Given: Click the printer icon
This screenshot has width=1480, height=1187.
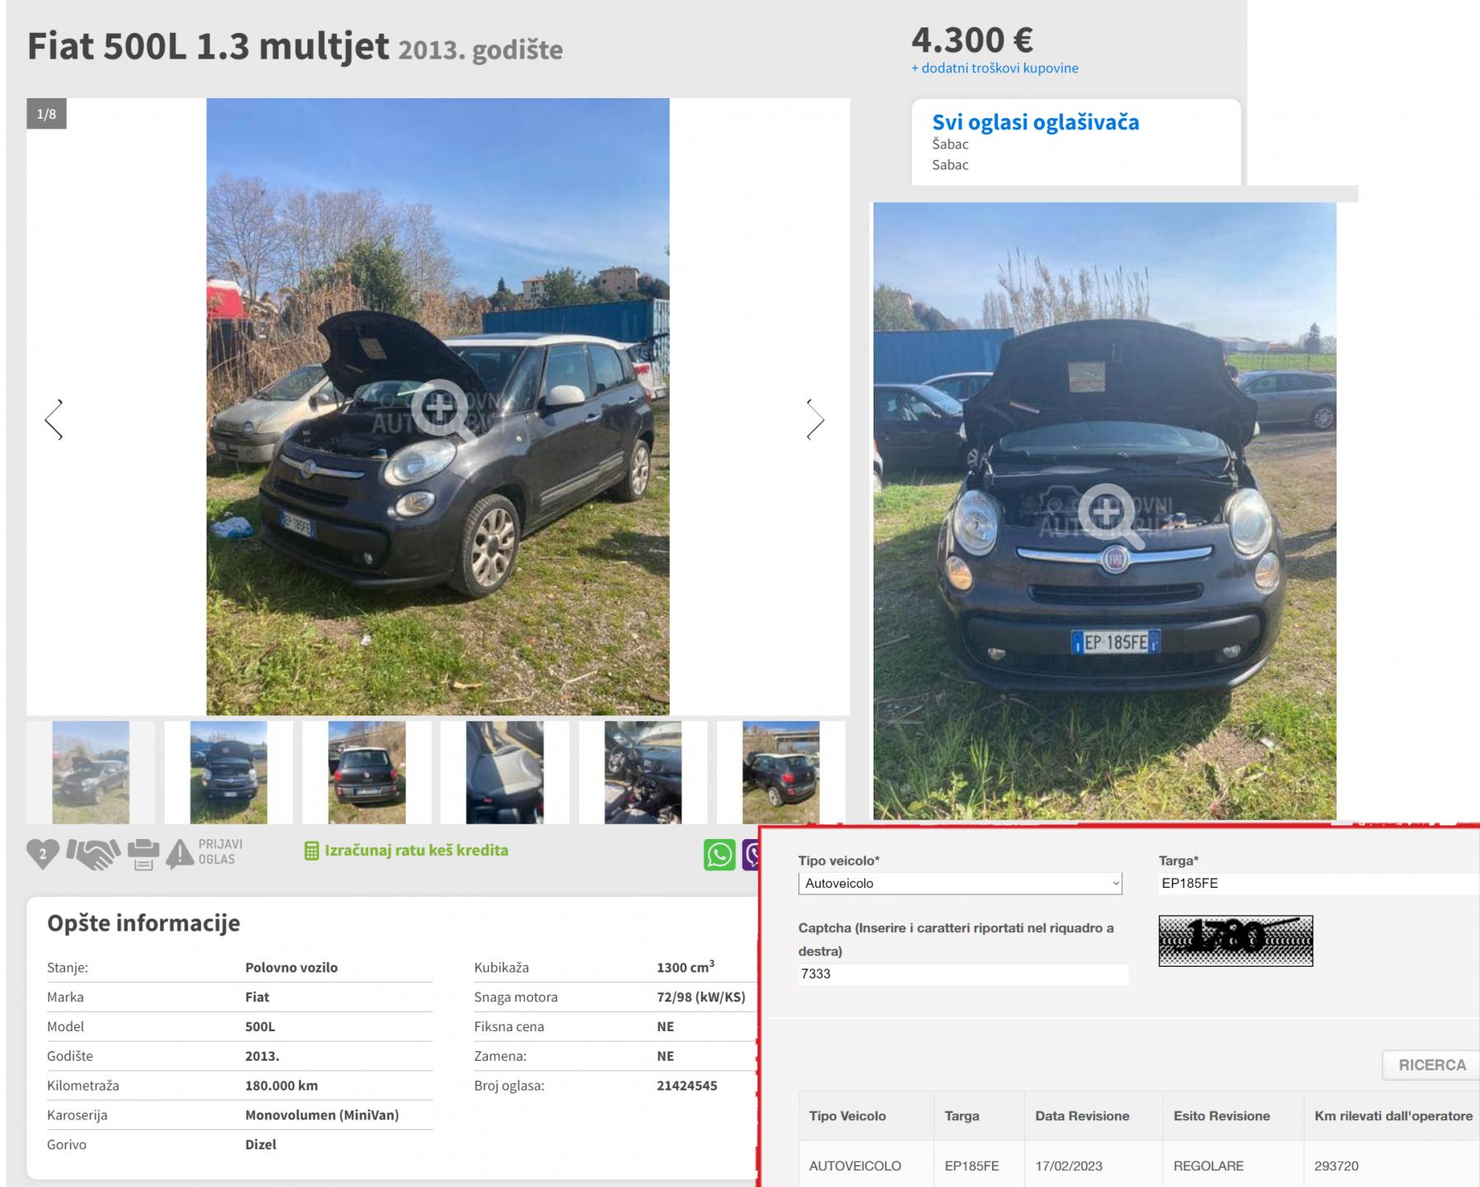Looking at the screenshot, I should click(143, 855).
